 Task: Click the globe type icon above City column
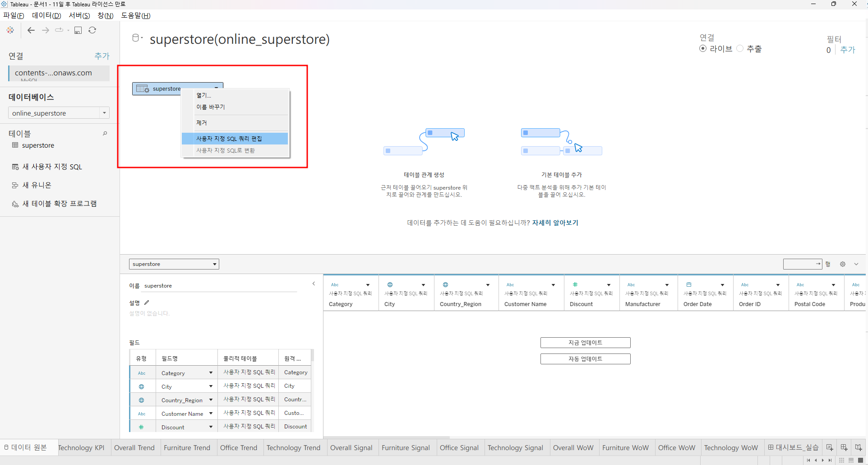390,285
